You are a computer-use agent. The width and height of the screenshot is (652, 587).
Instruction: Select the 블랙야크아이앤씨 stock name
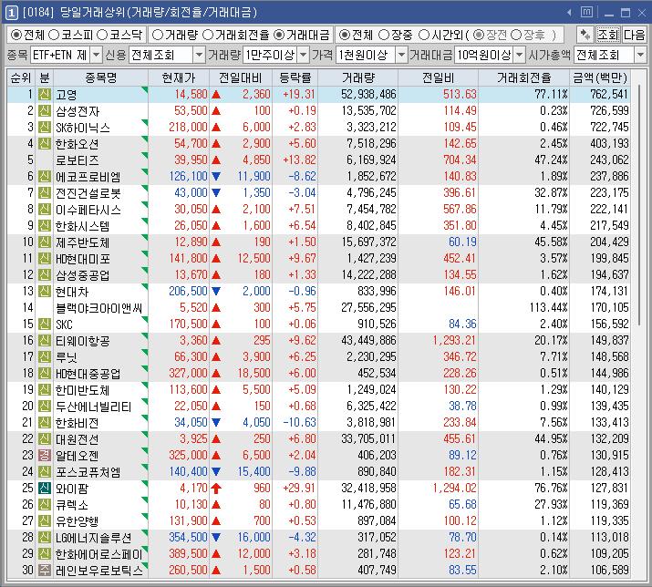pos(99,308)
